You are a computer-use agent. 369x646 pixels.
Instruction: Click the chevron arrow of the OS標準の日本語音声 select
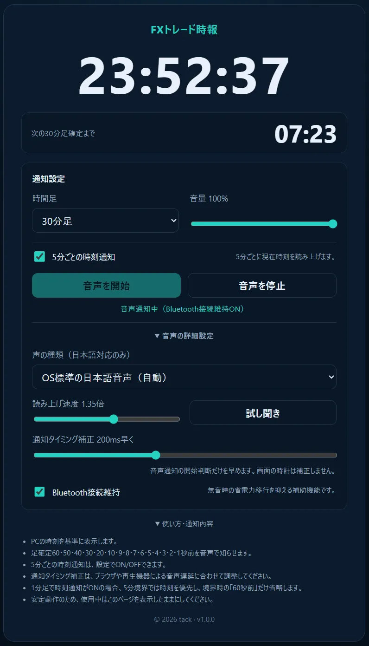pos(331,377)
